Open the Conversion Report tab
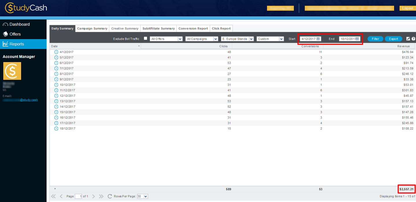 coord(193,29)
